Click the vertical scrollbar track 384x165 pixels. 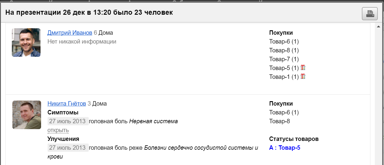pyautogui.click(x=378, y=97)
